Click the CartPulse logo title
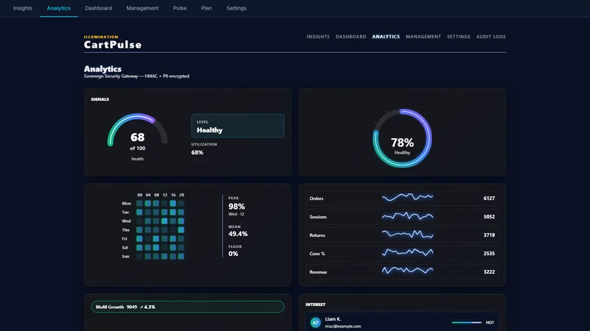The width and height of the screenshot is (590, 331). pyautogui.click(x=113, y=45)
